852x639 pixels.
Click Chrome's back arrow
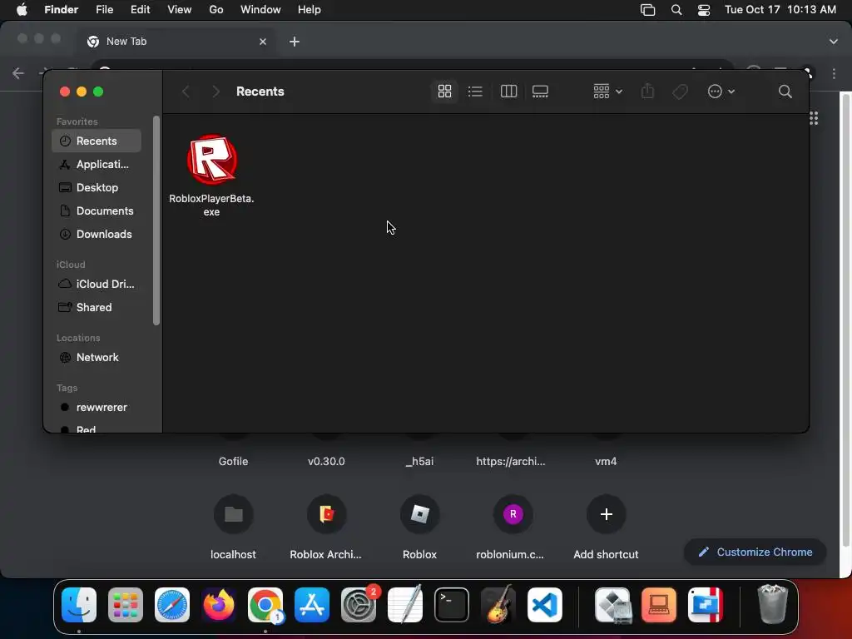point(18,73)
